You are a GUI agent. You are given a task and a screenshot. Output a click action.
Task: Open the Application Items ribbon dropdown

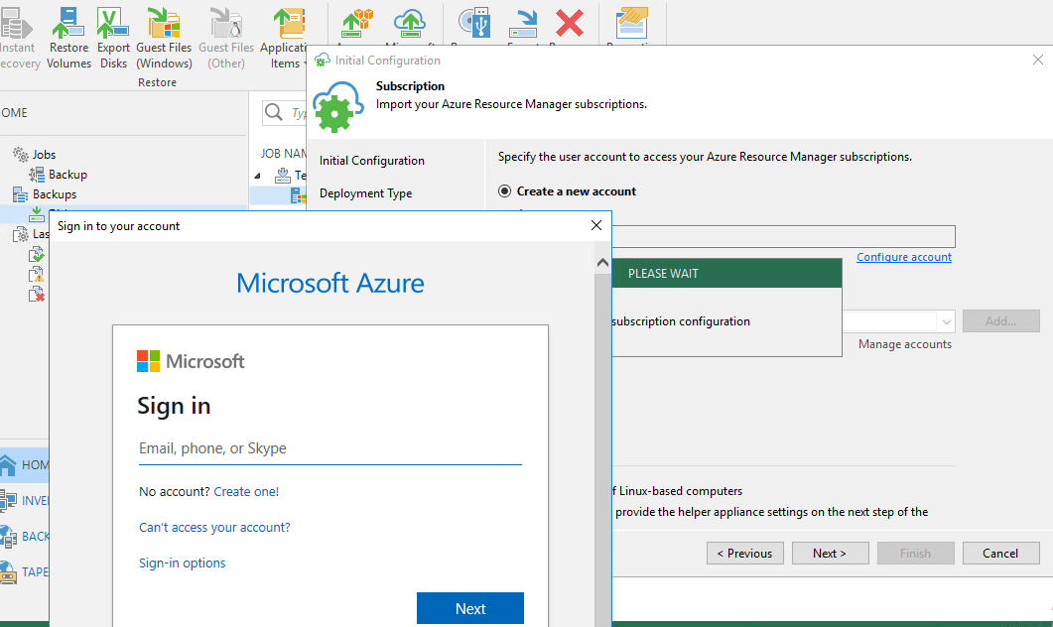(285, 37)
